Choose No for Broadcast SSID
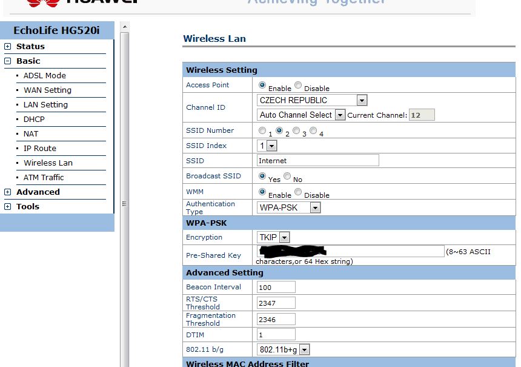The image size is (521, 367). pos(287,176)
